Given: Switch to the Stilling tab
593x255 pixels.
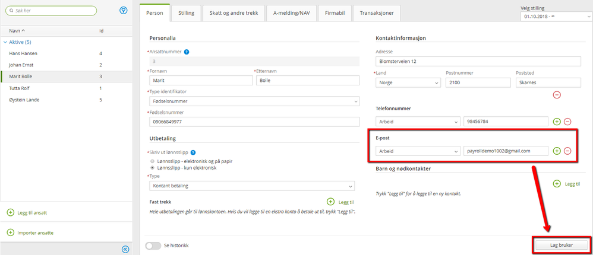Looking at the screenshot, I should tap(186, 12).
